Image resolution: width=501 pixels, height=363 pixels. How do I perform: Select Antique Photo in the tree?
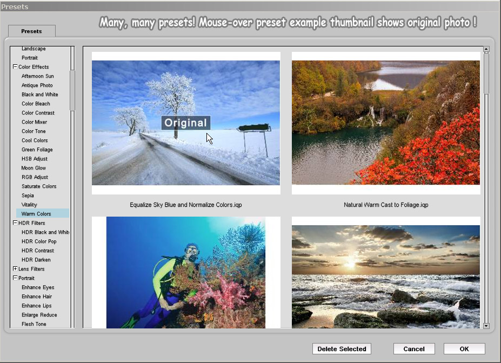click(x=37, y=85)
